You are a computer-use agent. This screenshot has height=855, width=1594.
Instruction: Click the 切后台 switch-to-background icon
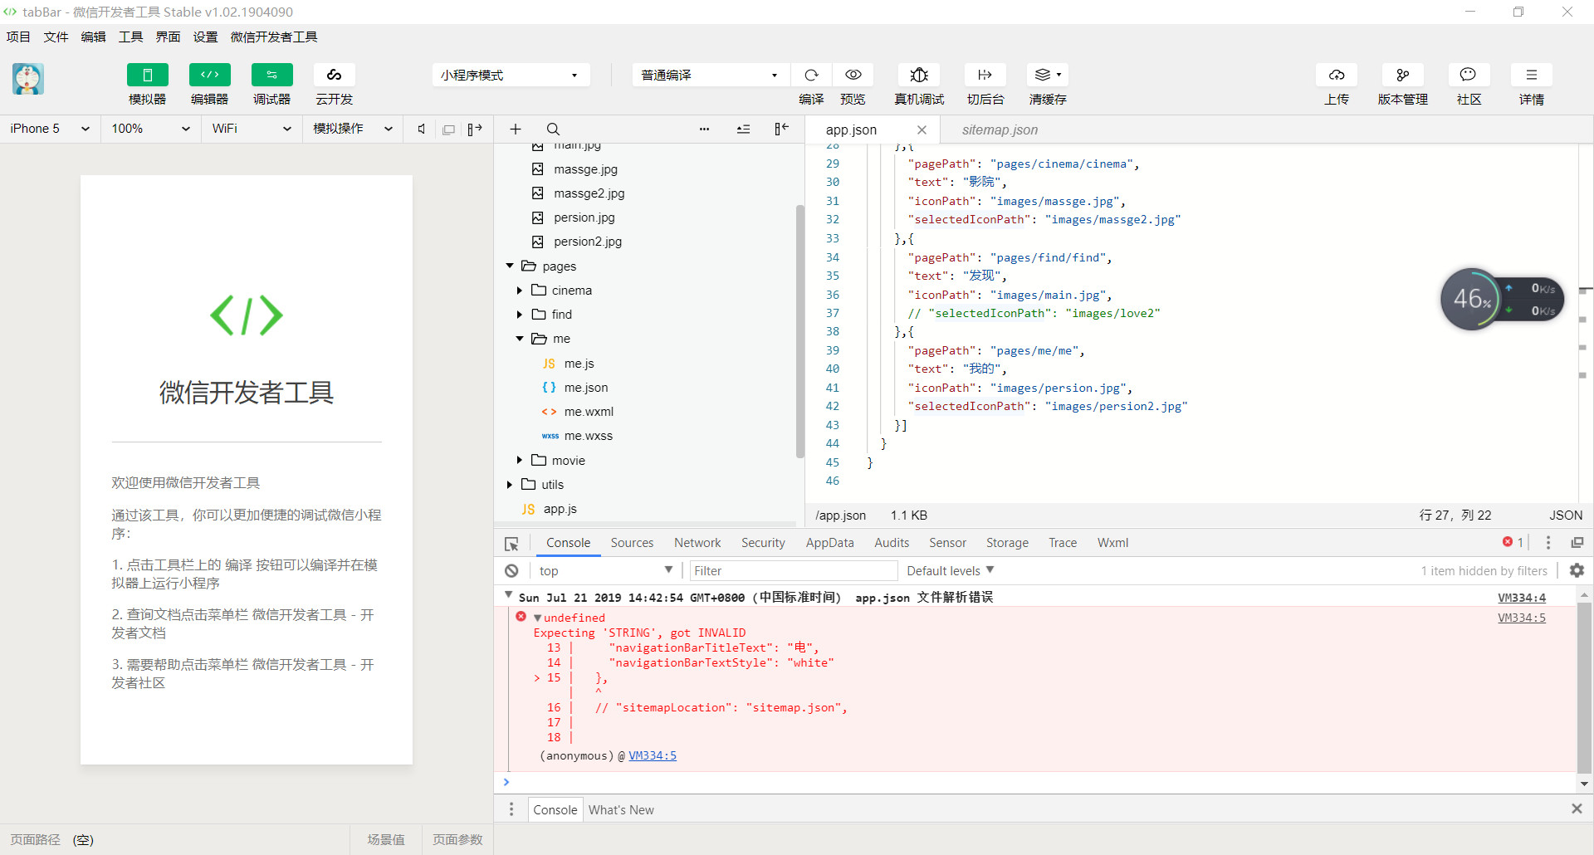click(x=985, y=75)
